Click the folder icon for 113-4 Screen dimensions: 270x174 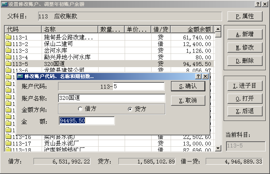point(8,57)
